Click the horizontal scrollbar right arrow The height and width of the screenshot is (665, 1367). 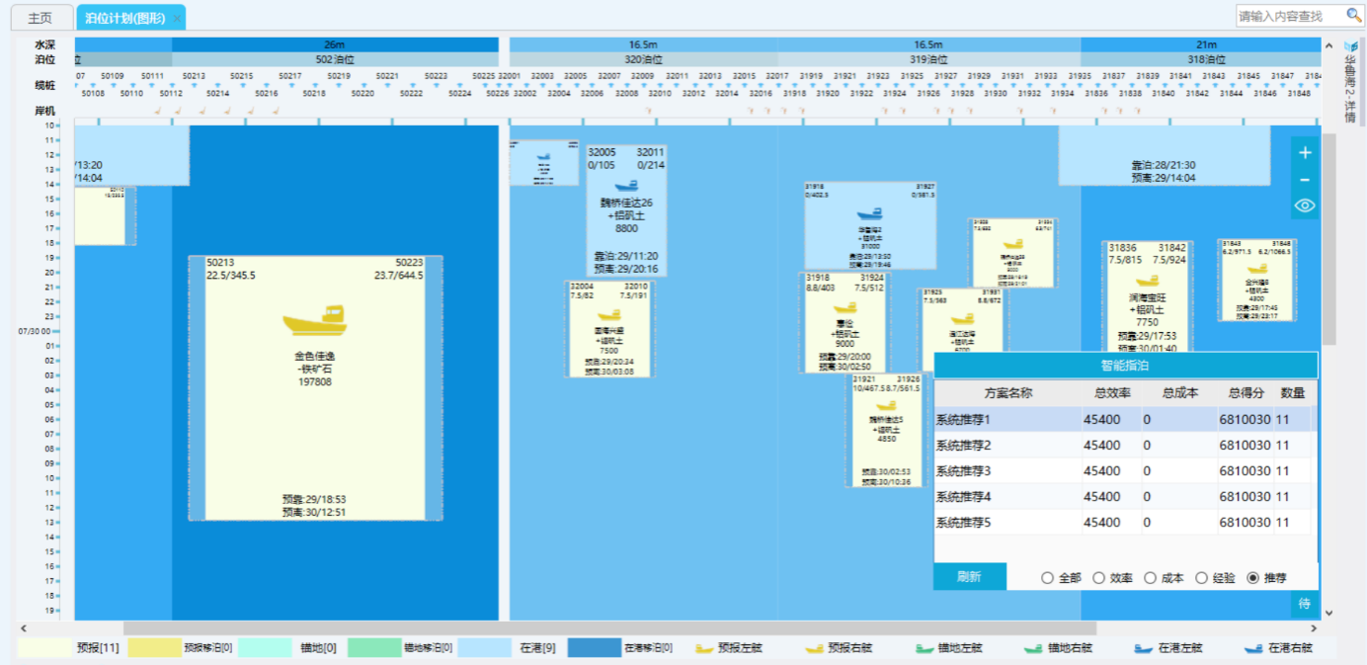[1313, 628]
